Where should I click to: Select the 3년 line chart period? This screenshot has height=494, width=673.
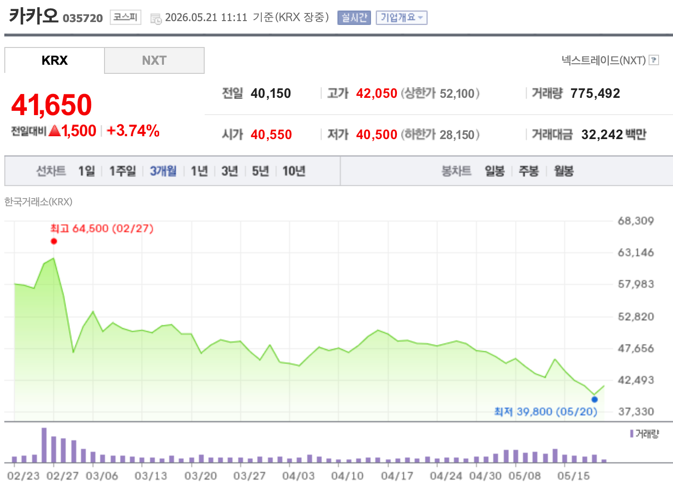230,171
